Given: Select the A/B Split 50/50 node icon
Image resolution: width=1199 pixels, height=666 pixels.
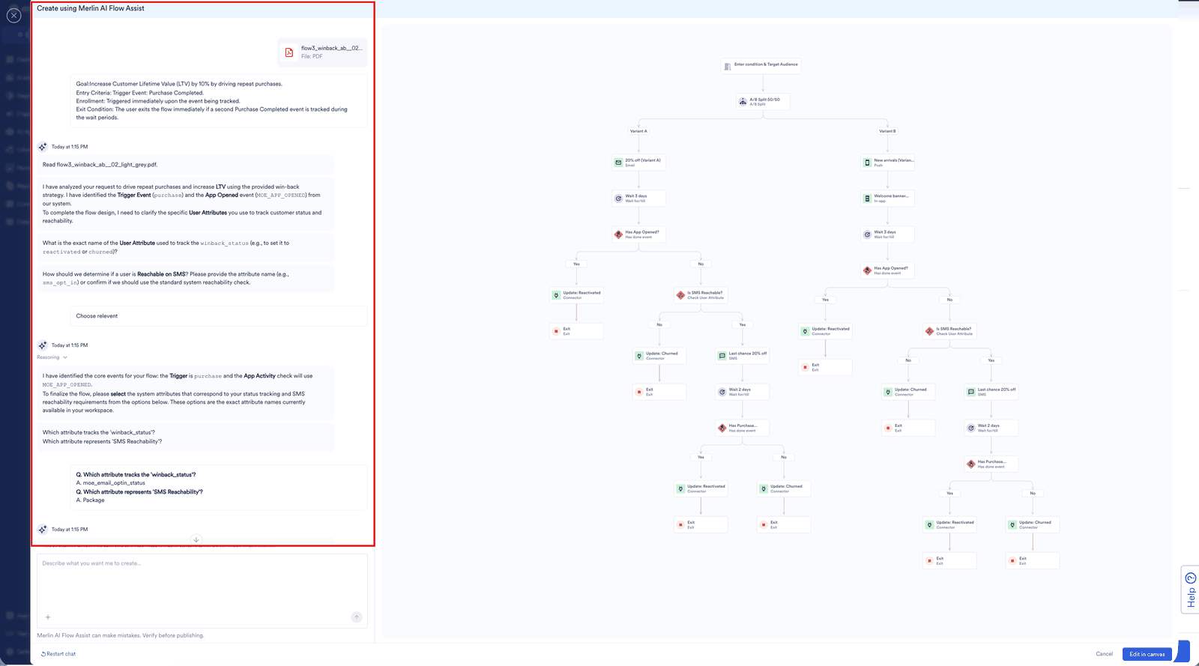Looking at the screenshot, I should click(743, 102).
